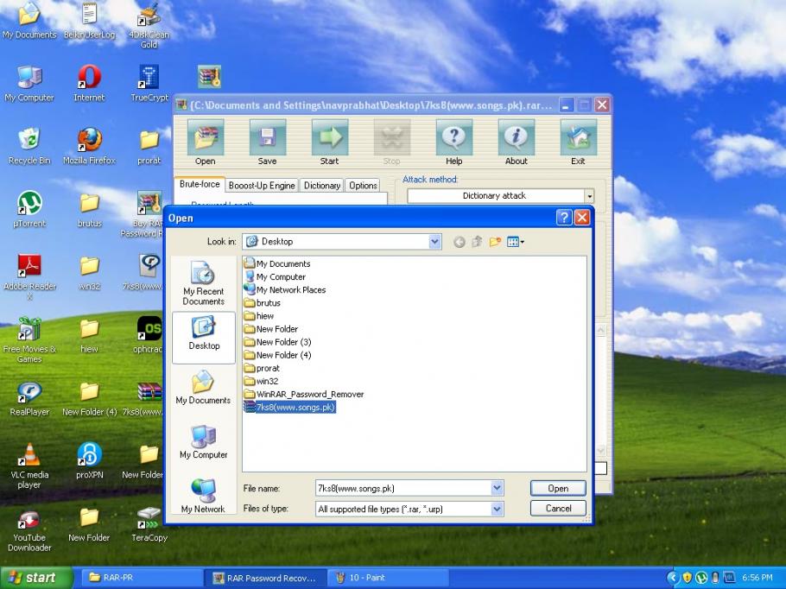
Task: Select the TrueCrypt desktop icon
Action: pyautogui.click(x=149, y=84)
